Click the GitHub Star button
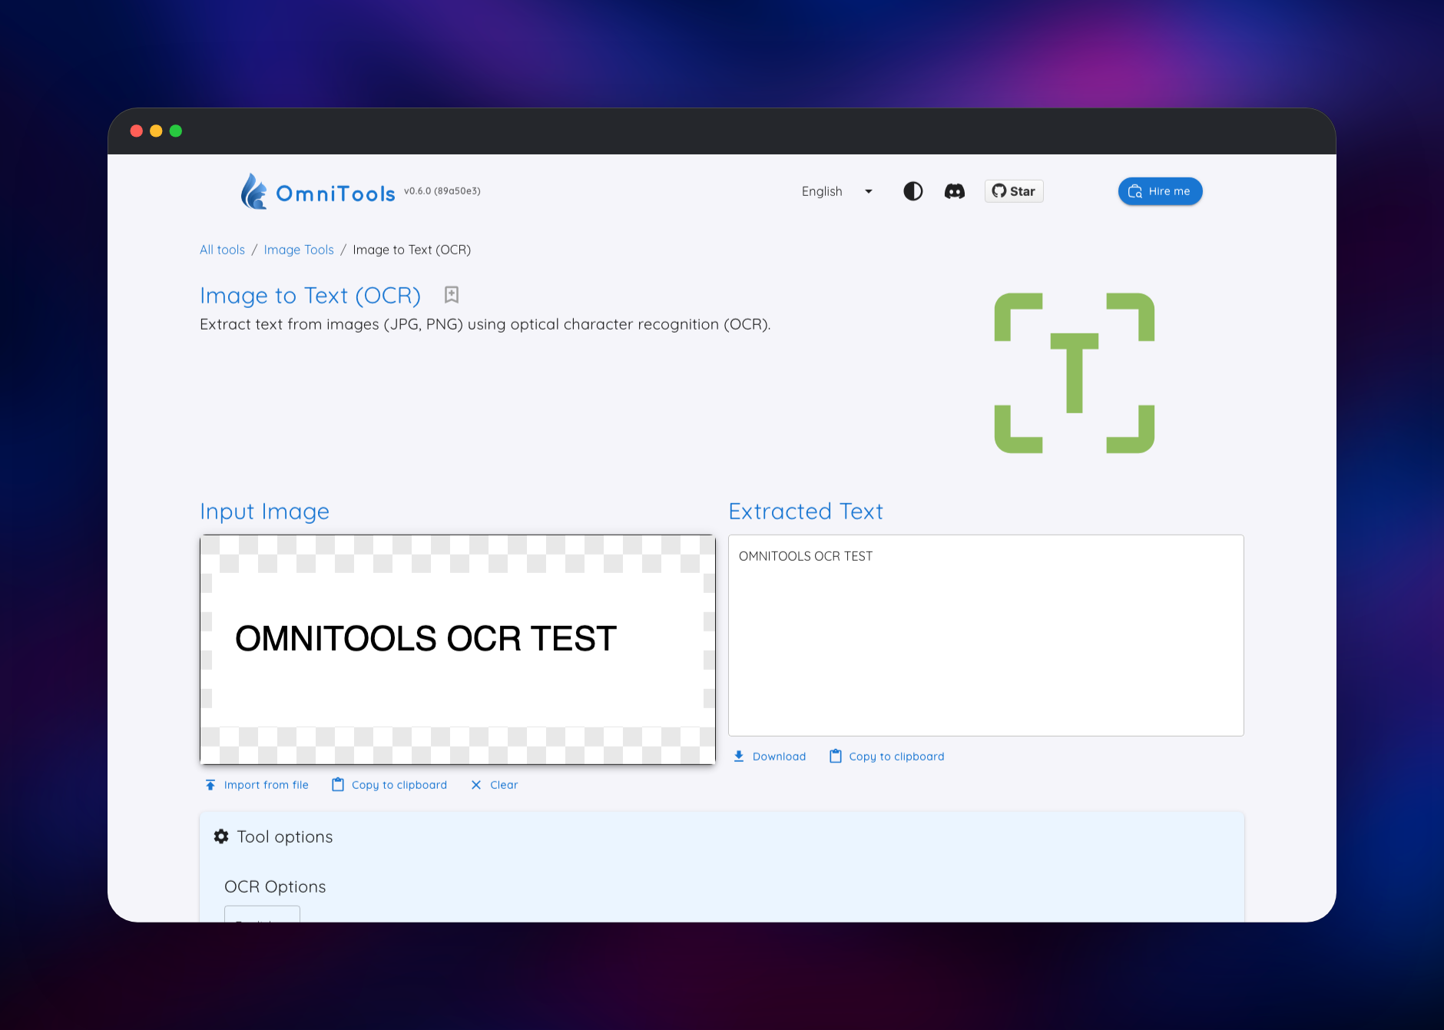 pos(1014,191)
